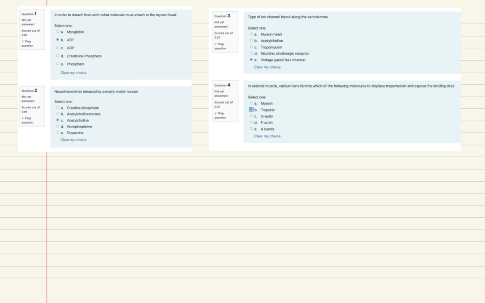Click the question text about detaching from actin
Image resolution: width=485 pixels, height=303 pixels.
(115, 15)
